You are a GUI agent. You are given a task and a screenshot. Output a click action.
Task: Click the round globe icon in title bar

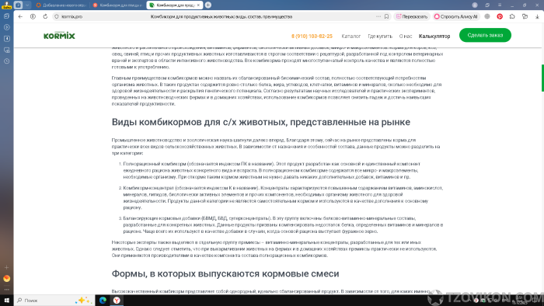[x=475, y=5]
